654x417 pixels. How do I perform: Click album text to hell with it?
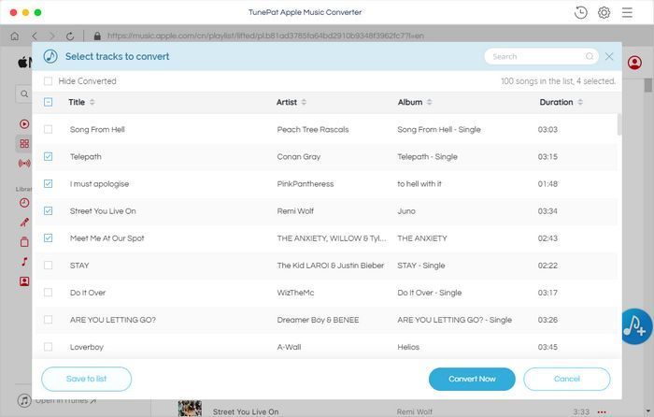pyautogui.click(x=419, y=183)
